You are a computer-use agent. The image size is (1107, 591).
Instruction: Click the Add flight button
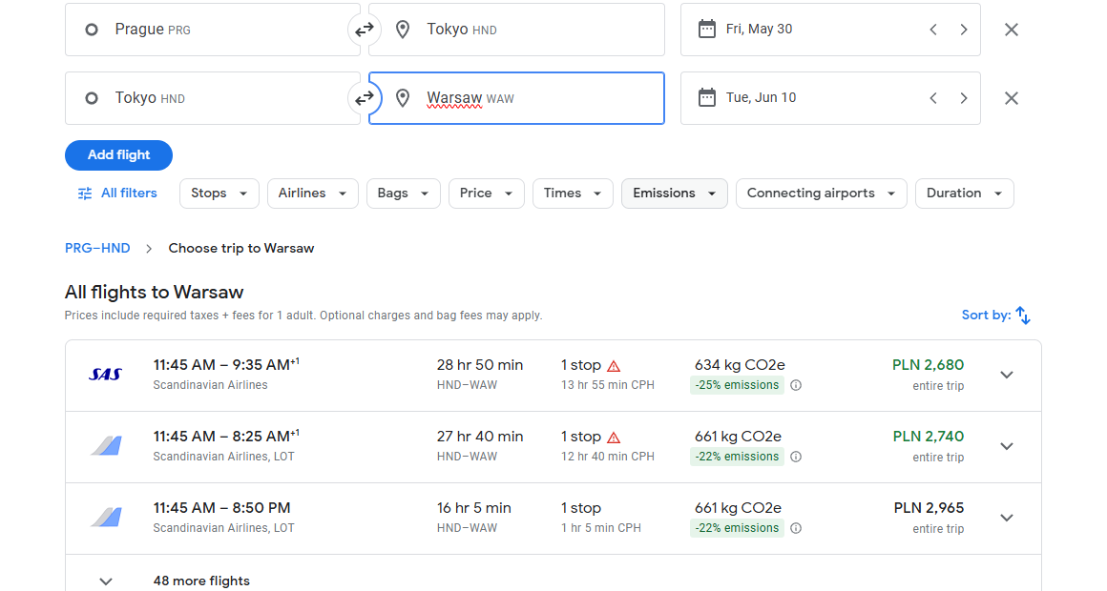118,155
